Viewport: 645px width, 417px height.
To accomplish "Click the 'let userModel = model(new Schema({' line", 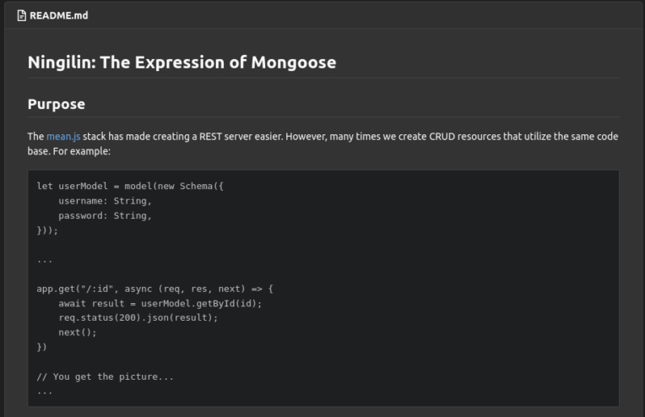I will tap(130, 186).
